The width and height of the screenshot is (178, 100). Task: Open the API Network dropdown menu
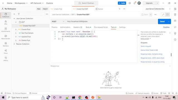(37, 3)
